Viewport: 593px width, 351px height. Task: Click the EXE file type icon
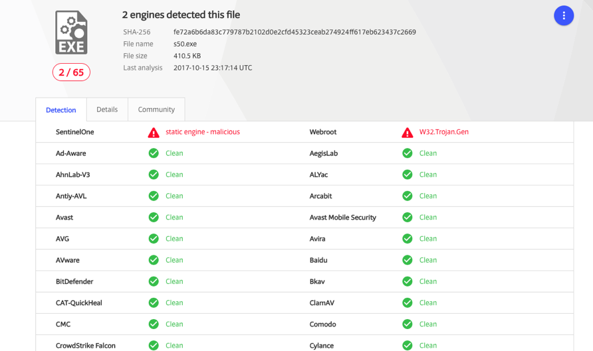[x=72, y=33]
